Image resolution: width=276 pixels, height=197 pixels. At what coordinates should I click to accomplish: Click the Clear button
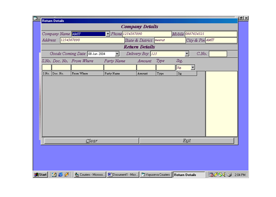point(91,140)
